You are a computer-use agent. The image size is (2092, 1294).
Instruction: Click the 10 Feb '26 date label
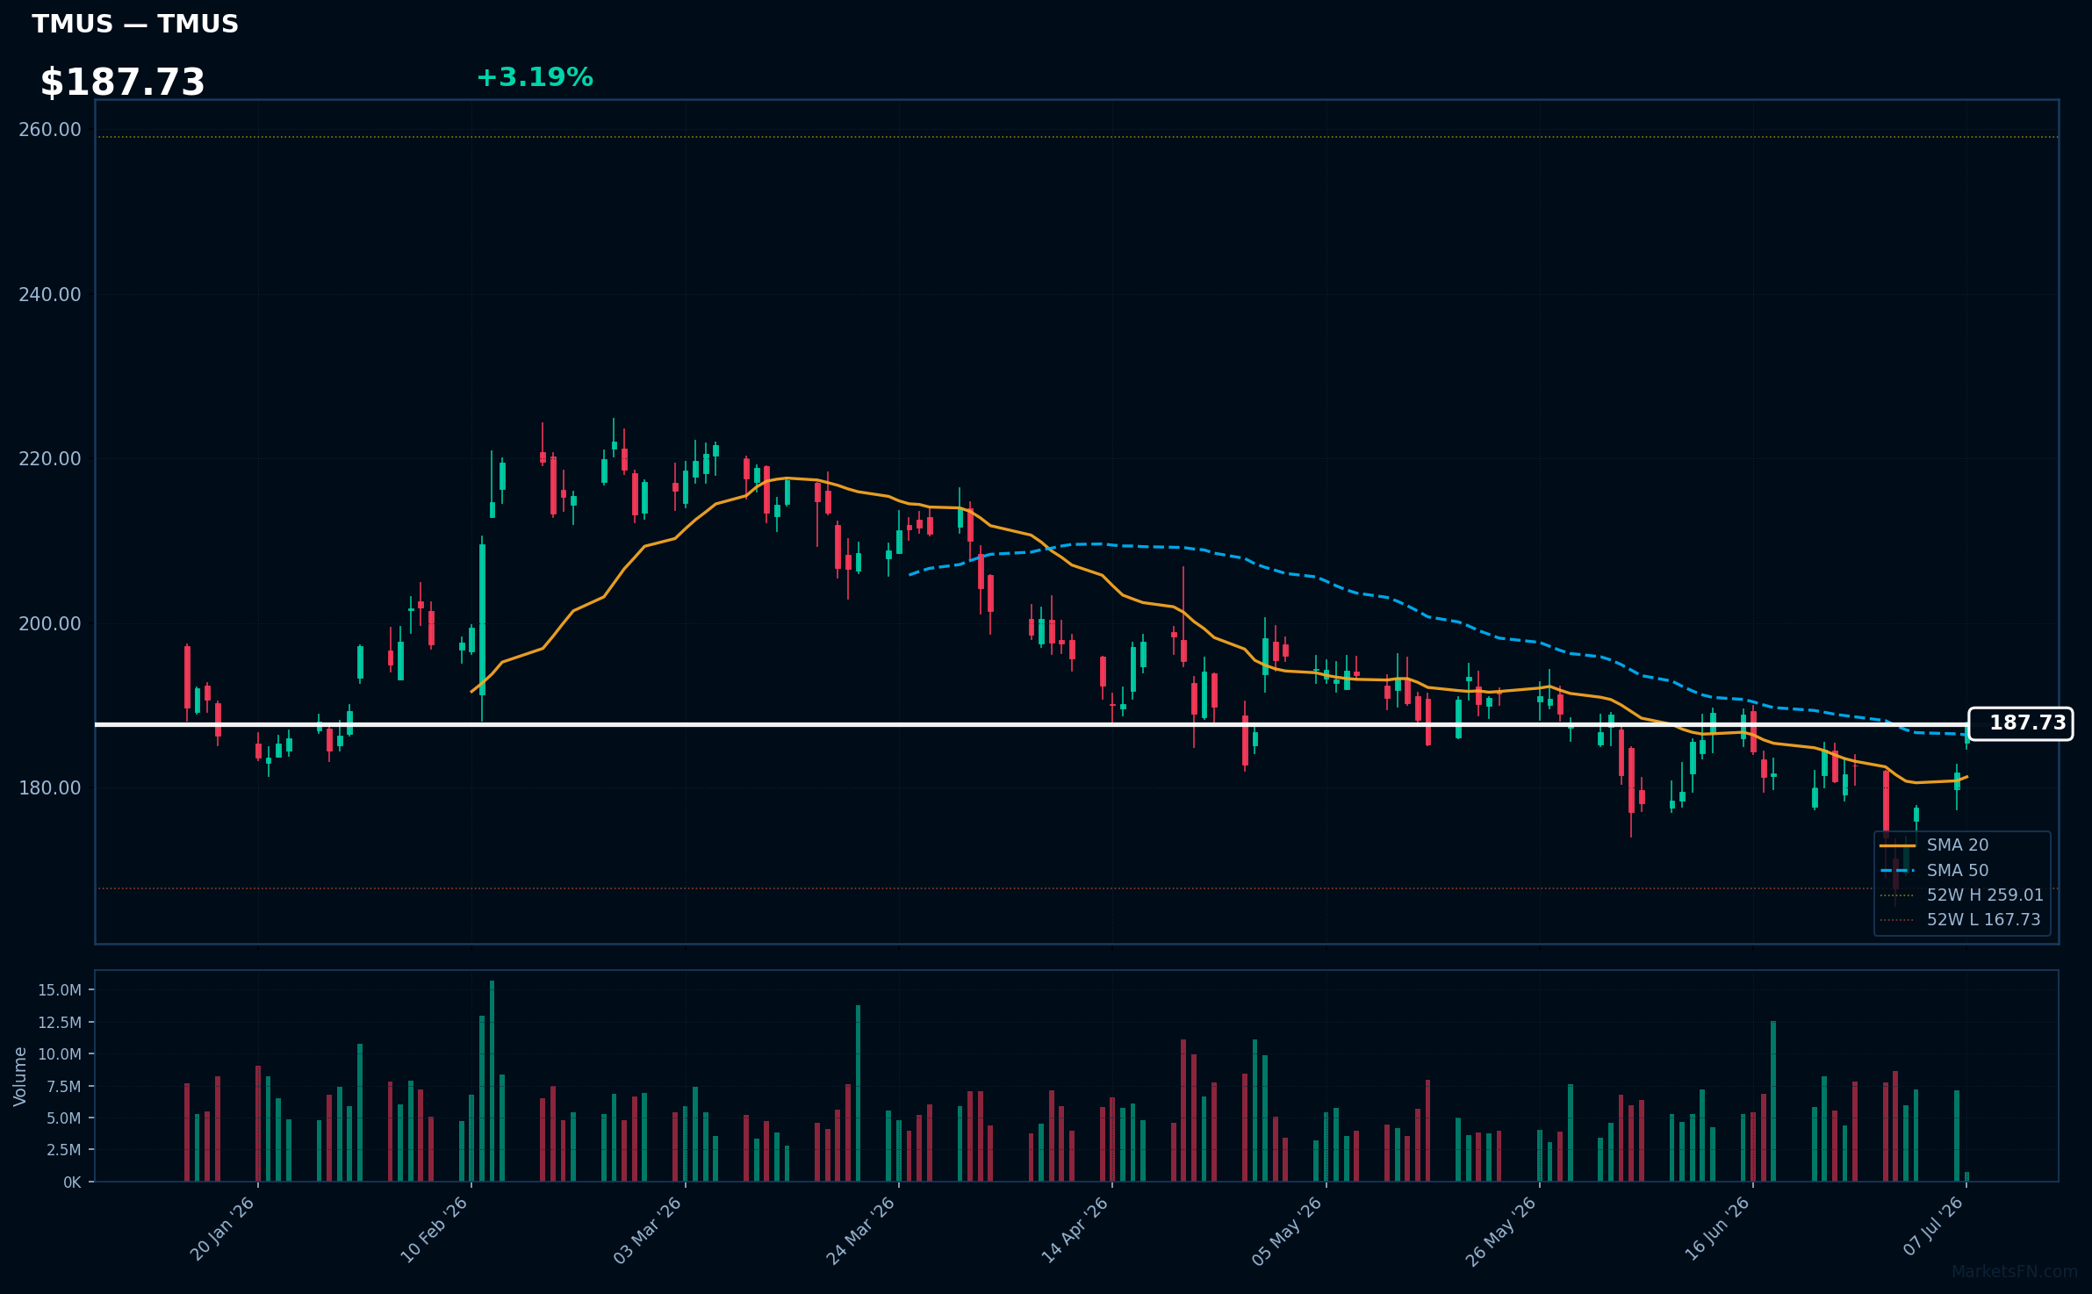tap(435, 1230)
